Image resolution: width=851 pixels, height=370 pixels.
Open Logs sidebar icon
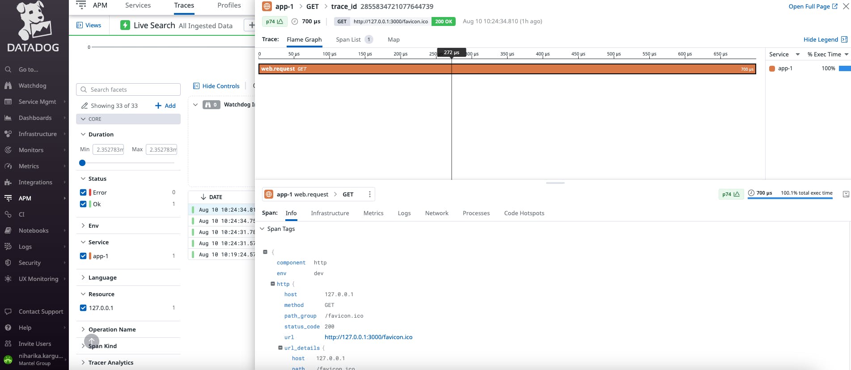8,247
